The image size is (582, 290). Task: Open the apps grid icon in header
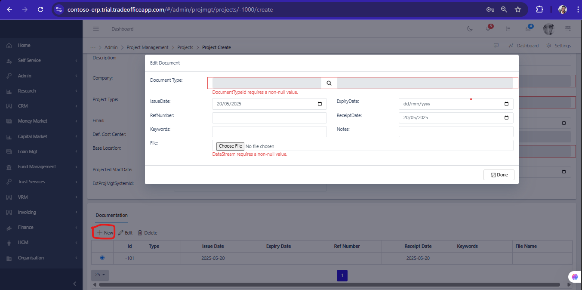[568, 29]
